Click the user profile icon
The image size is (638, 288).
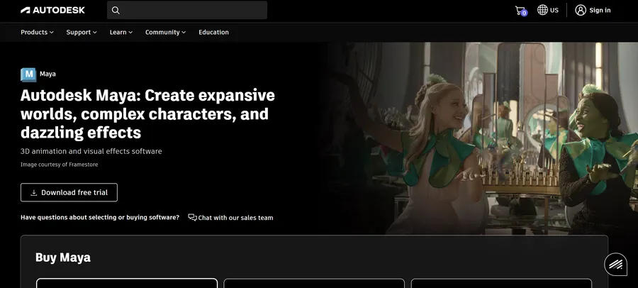click(581, 10)
